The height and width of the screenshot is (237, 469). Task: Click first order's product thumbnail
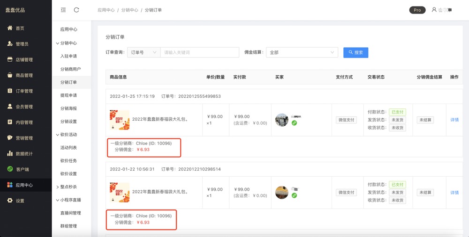(x=119, y=120)
